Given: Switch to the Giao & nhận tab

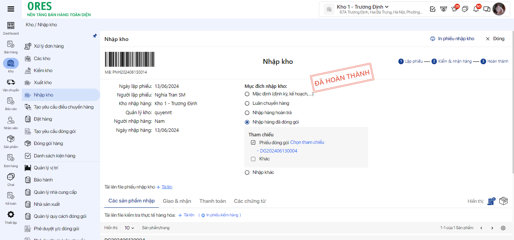Looking at the screenshot, I should pos(177,201).
